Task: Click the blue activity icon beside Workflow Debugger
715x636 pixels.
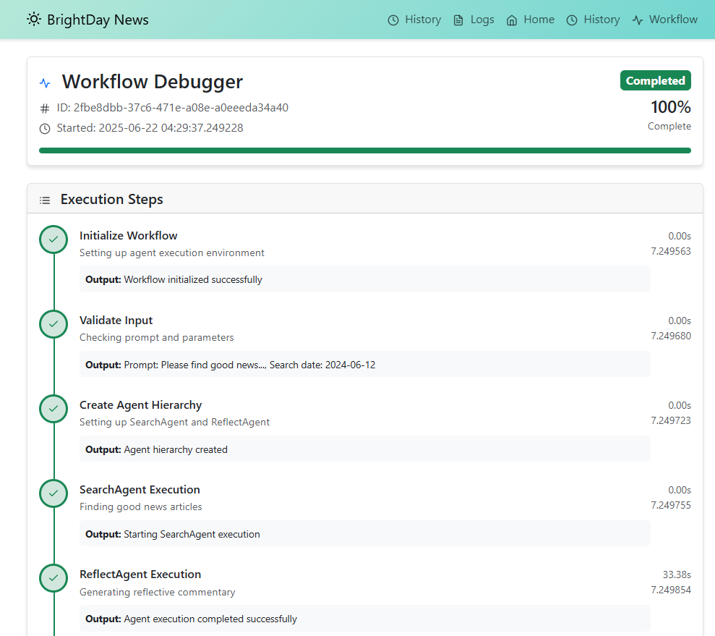Action: [45, 82]
